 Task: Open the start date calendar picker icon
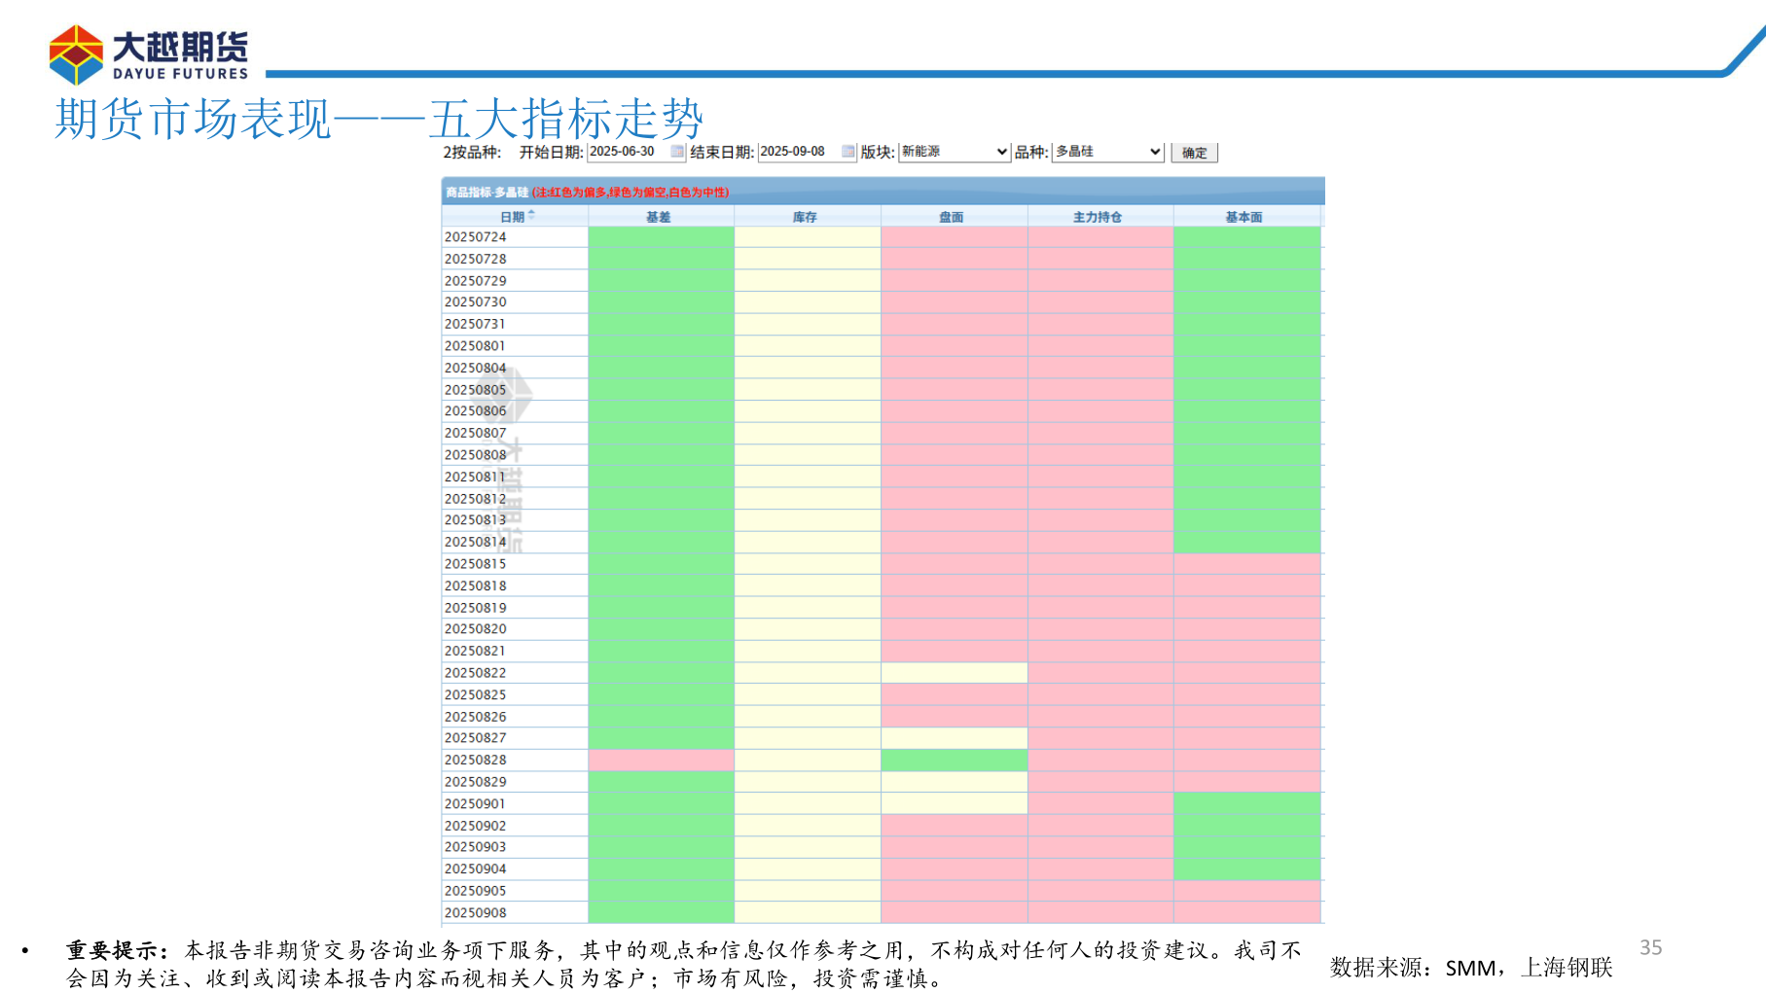pos(676,152)
